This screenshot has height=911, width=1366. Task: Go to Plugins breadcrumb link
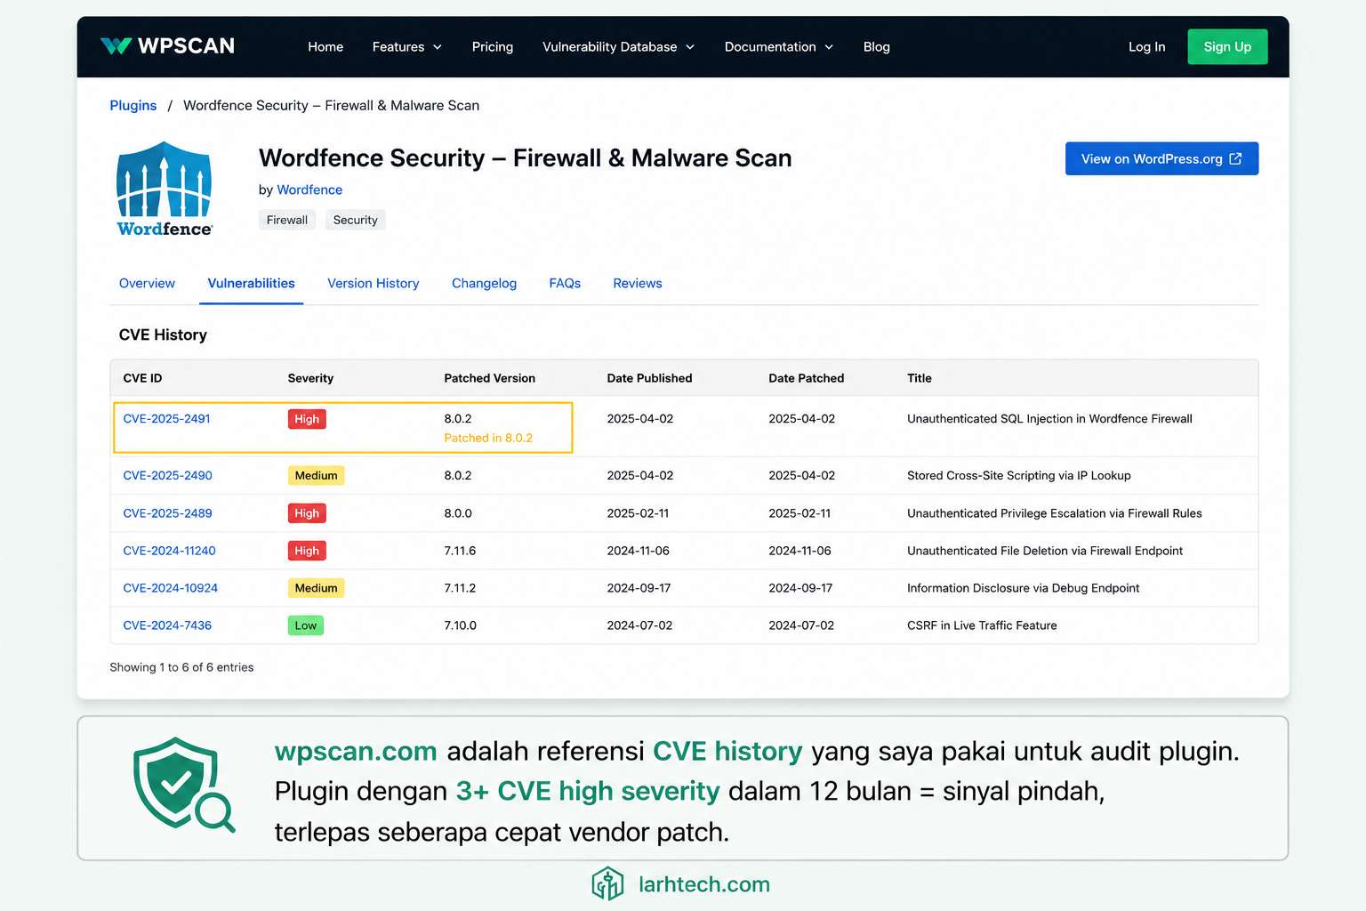pos(133,105)
